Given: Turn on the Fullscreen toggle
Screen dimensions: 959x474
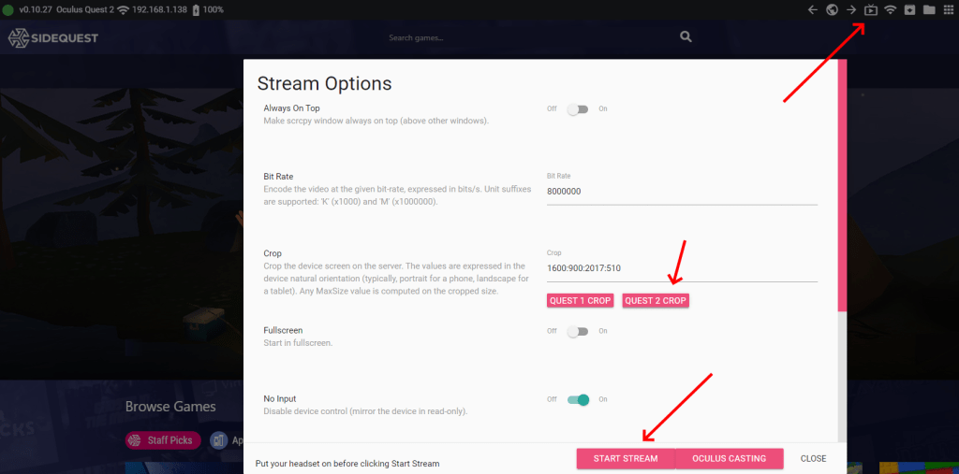Looking at the screenshot, I should 578,331.
